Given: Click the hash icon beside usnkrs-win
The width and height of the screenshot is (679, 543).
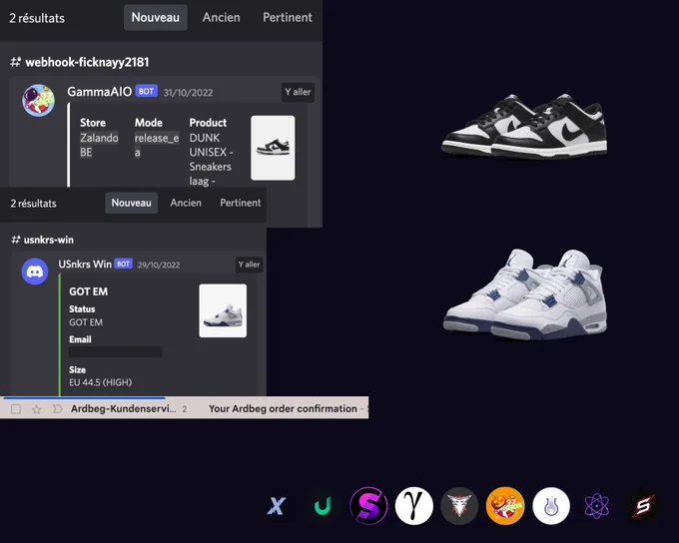Looking at the screenshot, I should point(16,240).
